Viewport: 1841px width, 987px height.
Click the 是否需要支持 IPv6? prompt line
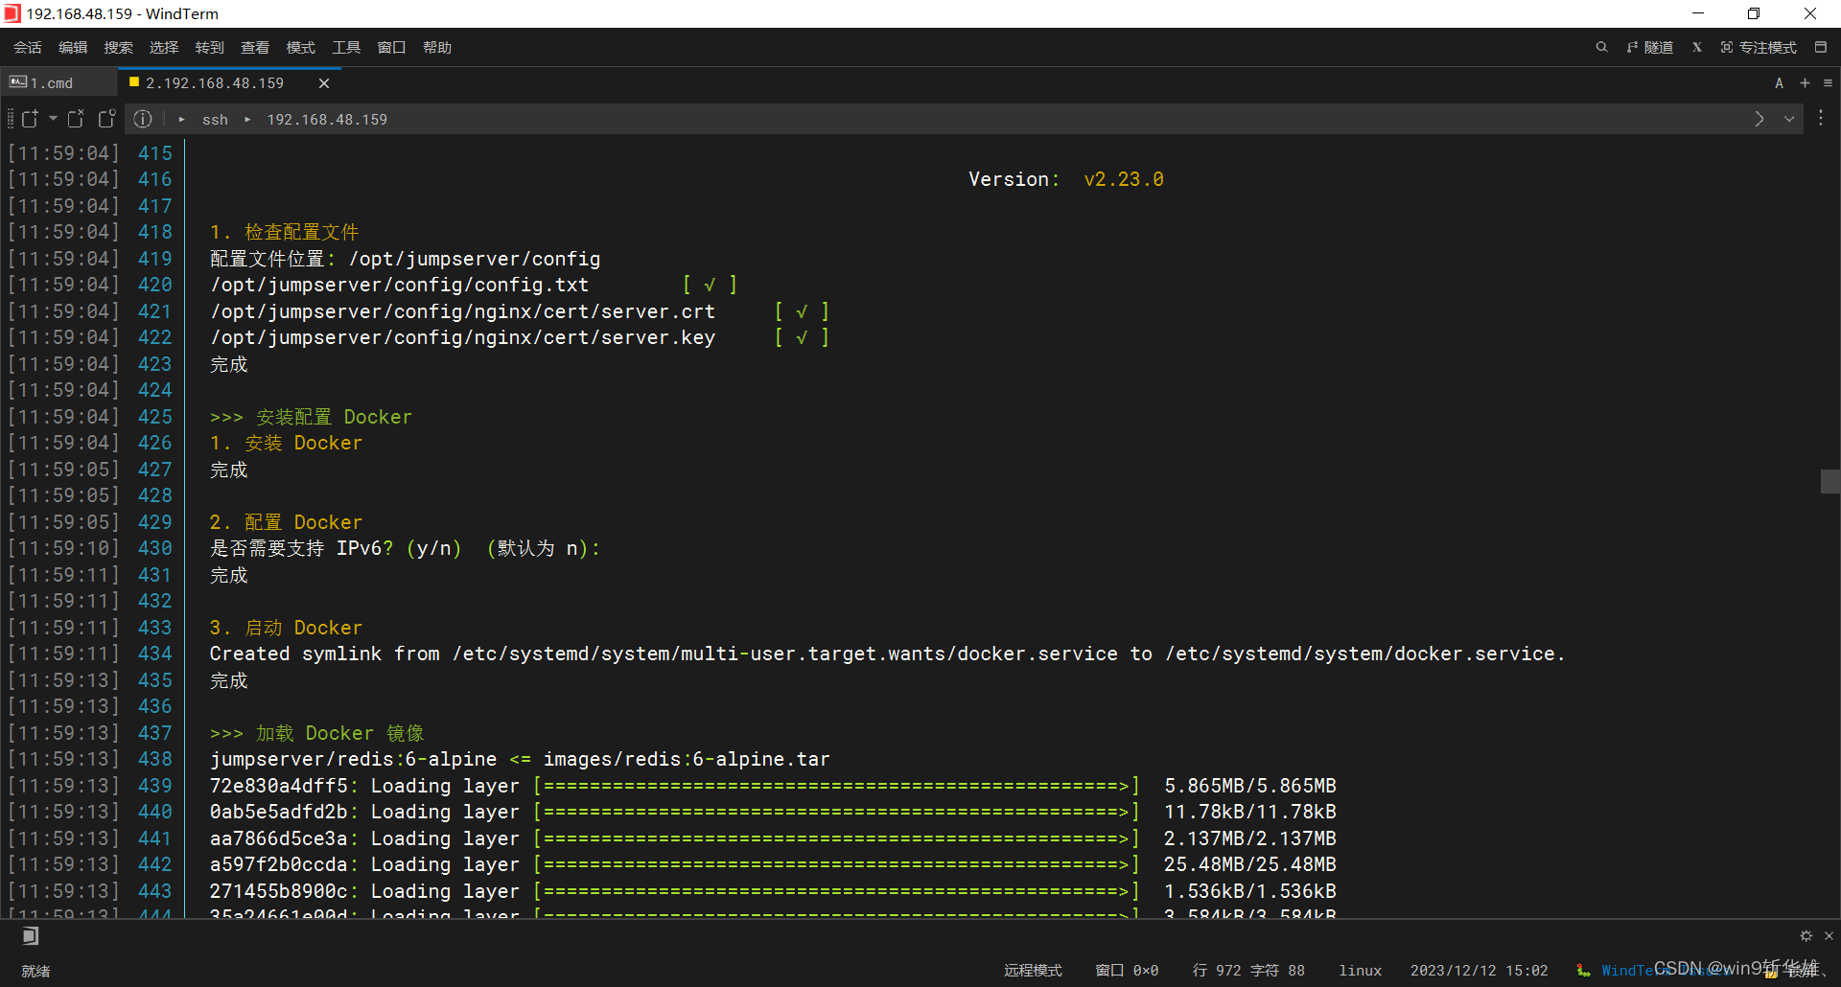pyautogui.click(x=405, y=549)
